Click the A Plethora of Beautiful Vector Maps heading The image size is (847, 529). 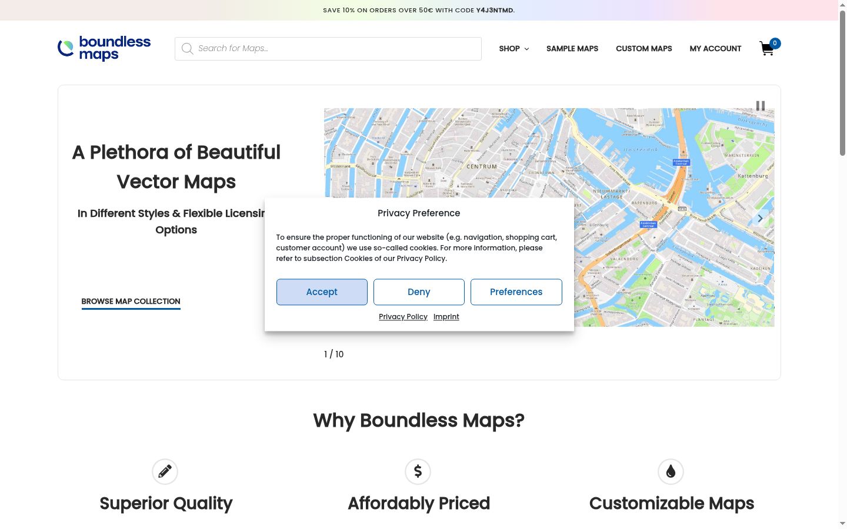coord(176,167)
